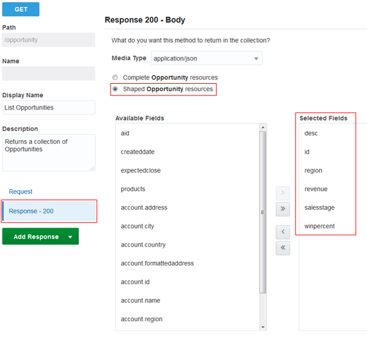Select winpercent in Selected Fields
Viewport: 367px width, 342px height.
319,226
